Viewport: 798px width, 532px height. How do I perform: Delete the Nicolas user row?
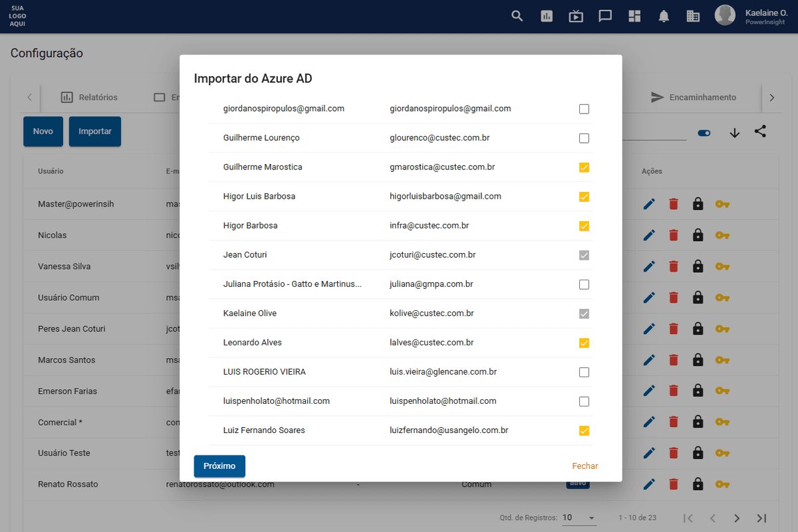tap(674, 235)
